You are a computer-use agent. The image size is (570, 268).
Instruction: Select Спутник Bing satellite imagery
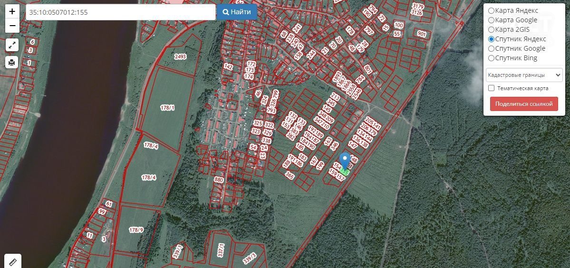click(492, 58)
